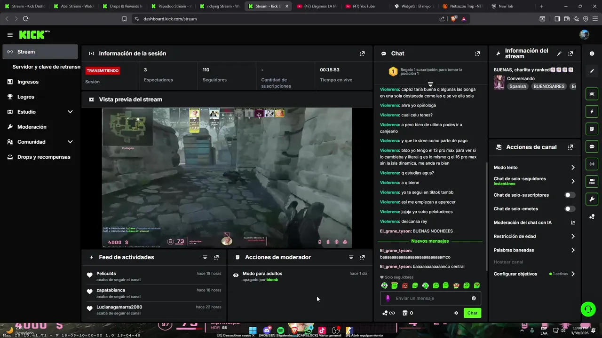Open the green support headset button
The image size is (602, 338).
(x=588, y=309)
